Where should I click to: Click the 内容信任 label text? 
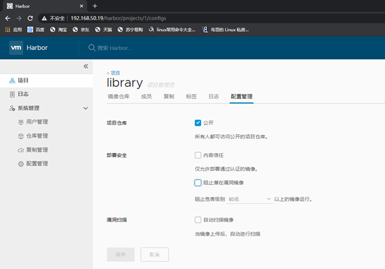213,155
